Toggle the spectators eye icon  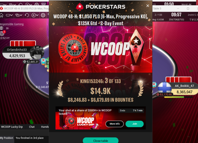coord(2,28)
